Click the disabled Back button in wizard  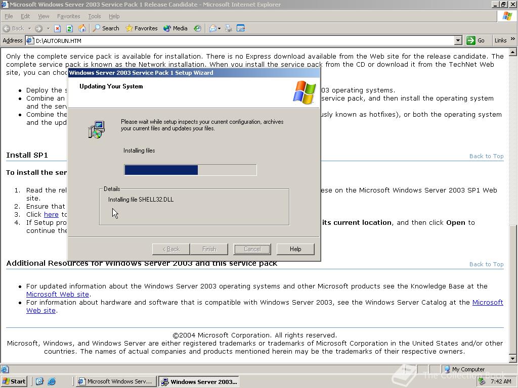click(x=171, y=249)
